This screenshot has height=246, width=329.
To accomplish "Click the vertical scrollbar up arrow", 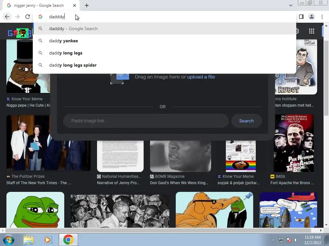I will pyautogui.click(x=326, y=26).
